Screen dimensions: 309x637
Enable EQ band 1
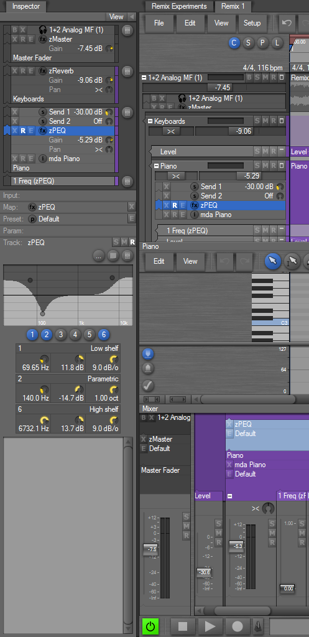coord(32,335)
